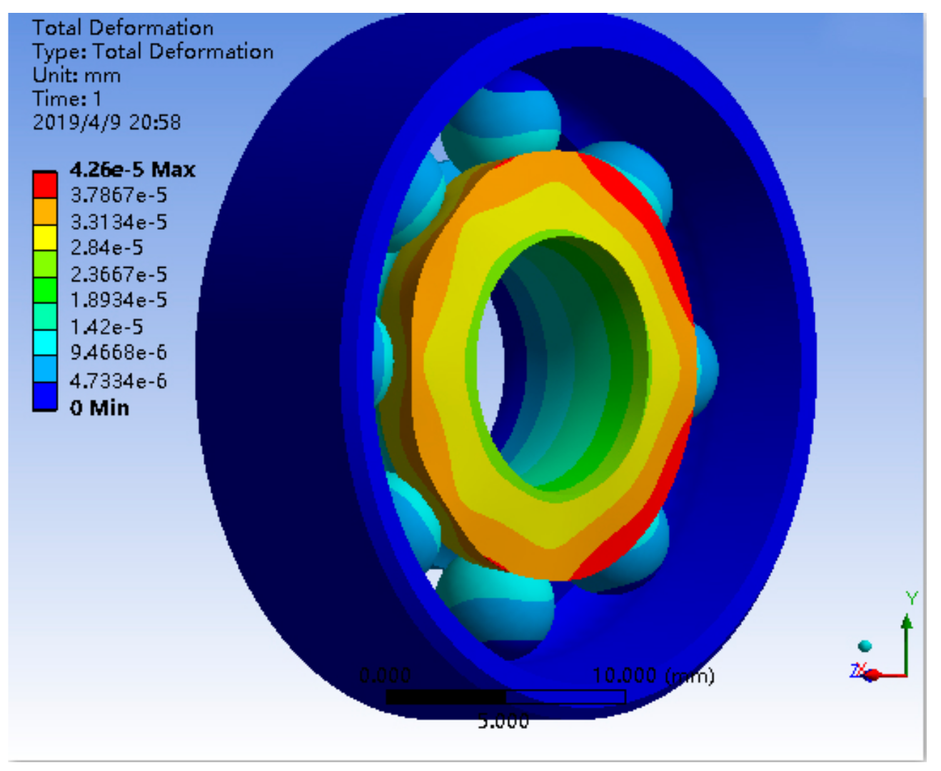This screenshot has height=771, width=941.
Task: Click the "Unit: mm" line
Action: 76,75
